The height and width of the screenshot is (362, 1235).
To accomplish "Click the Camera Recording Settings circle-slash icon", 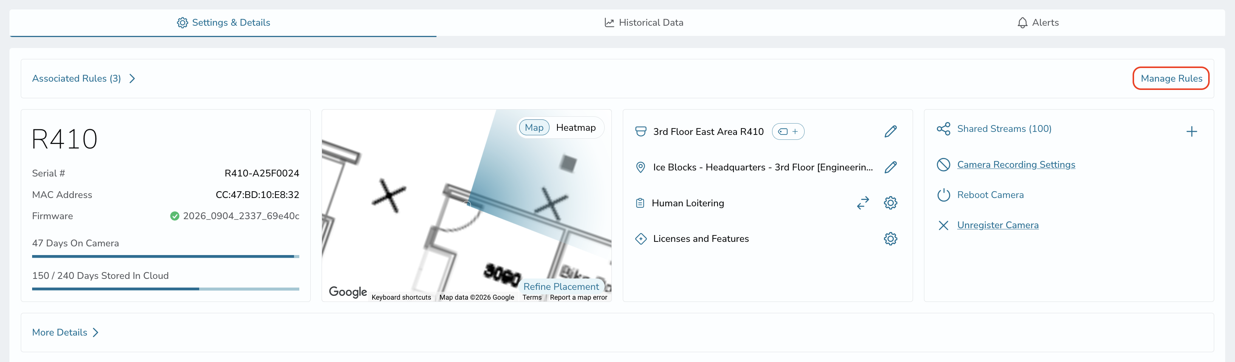I will 943,165.
